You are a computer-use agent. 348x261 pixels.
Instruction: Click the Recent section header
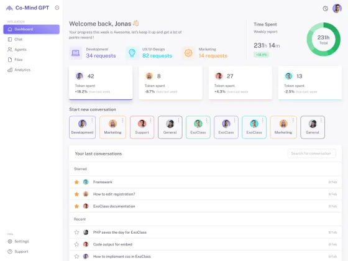point(80,219)
